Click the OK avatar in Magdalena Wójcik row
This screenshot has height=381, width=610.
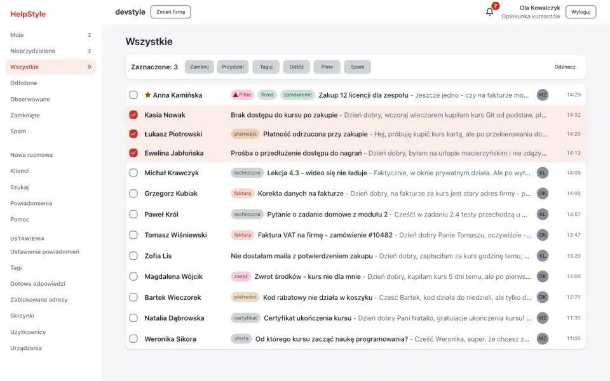[542, 276]
